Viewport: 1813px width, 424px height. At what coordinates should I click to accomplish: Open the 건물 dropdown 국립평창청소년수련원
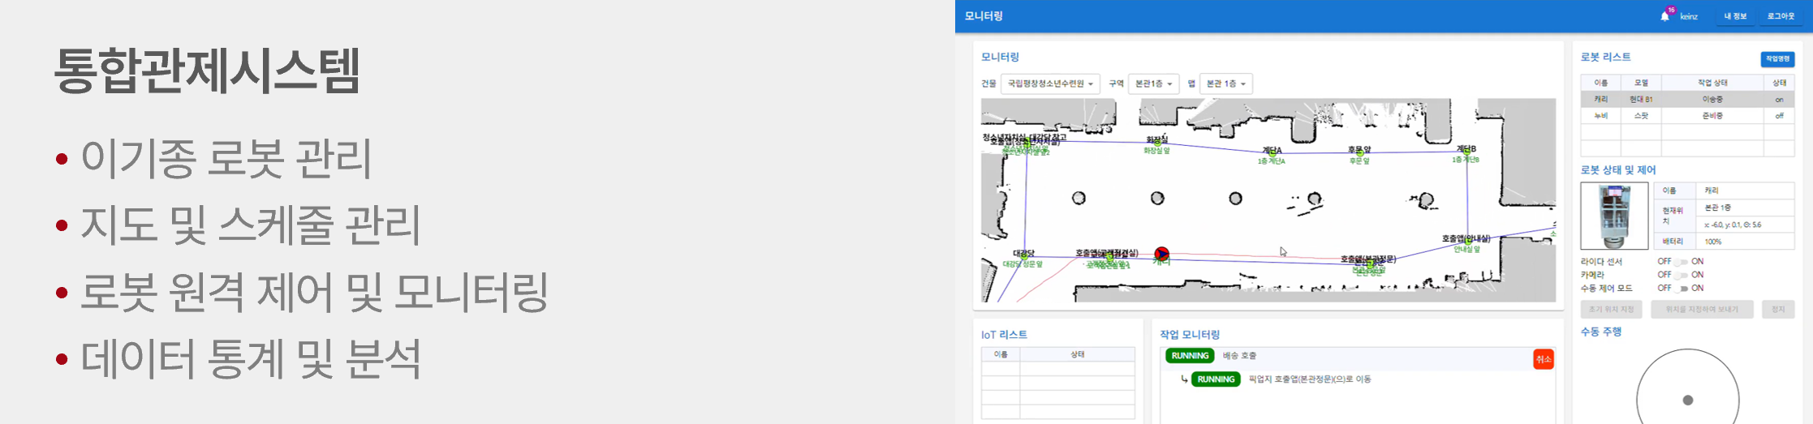tap(1050, 84)
